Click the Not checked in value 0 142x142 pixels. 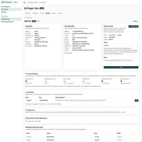[x=121, y=81]
